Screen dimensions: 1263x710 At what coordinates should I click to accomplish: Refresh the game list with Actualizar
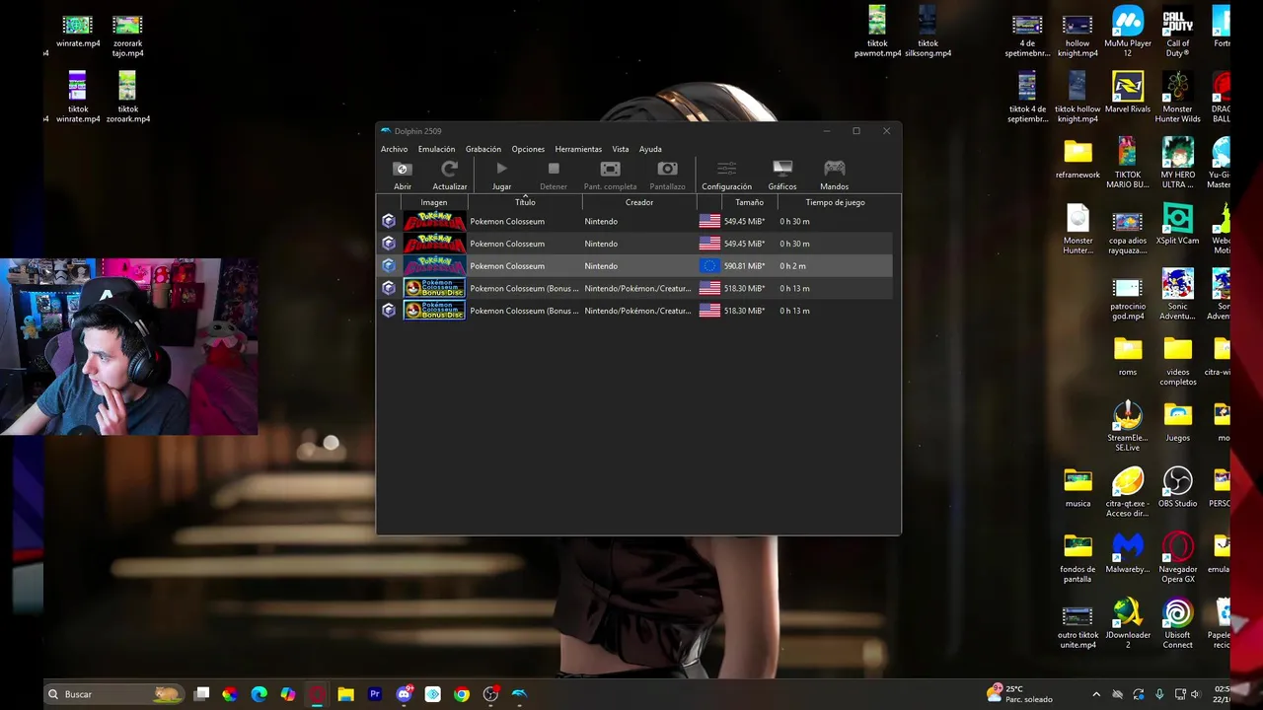(450, 170)
